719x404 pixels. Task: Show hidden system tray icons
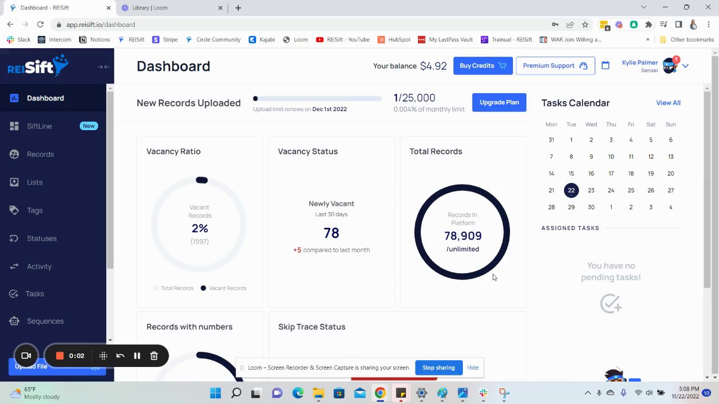point(588,393)
